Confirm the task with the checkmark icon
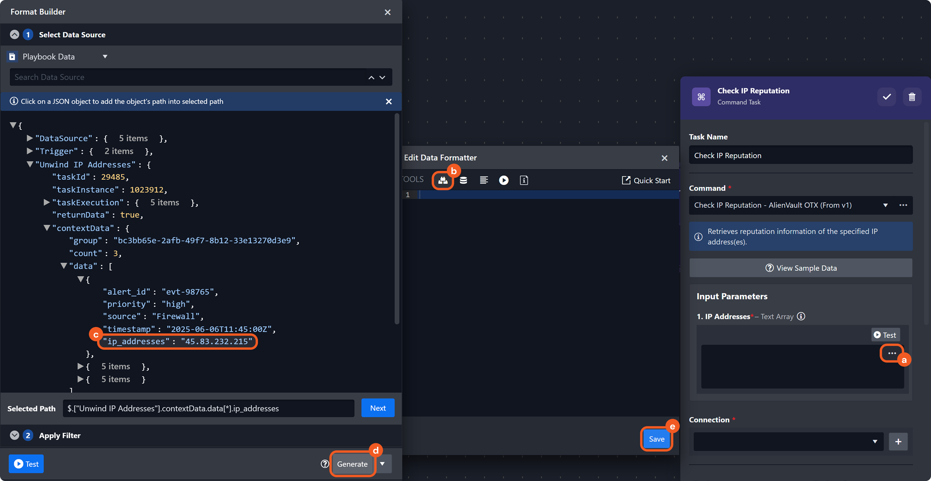931x481 pixels. (886, 97)
